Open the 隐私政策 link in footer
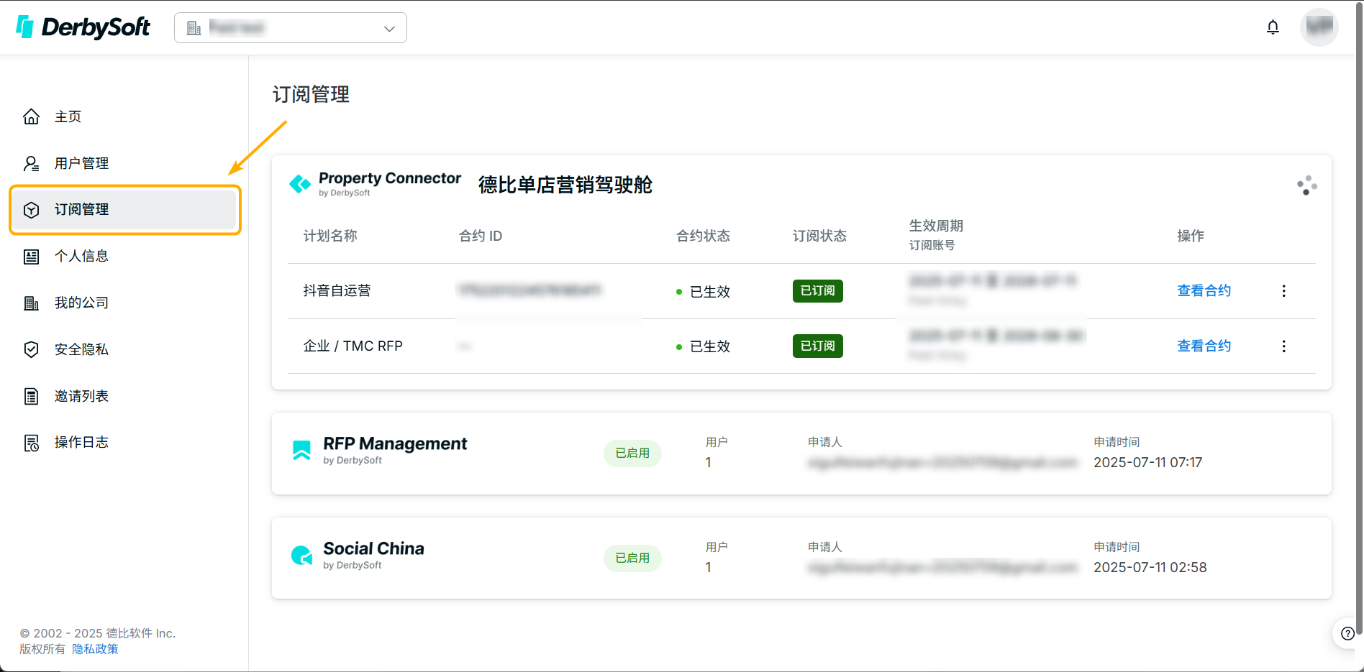This screenshot has width=1364, height=672. [95, 649]
